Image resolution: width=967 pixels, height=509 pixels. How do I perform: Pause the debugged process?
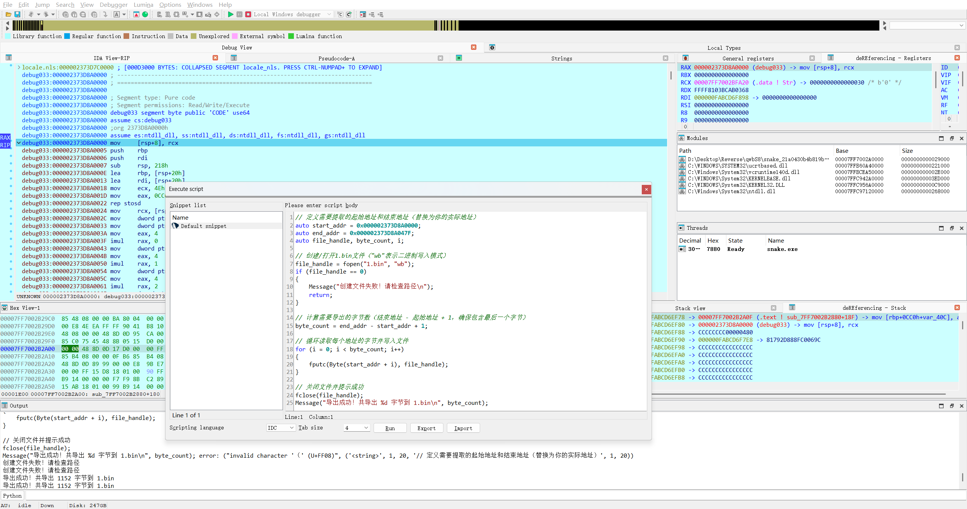click(239, 14)
